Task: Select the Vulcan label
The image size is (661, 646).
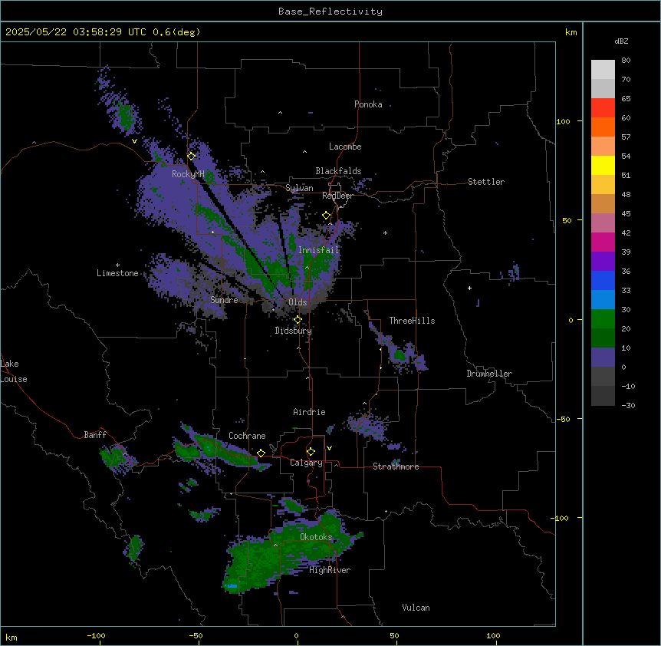Action: click(x=416, y=608)
